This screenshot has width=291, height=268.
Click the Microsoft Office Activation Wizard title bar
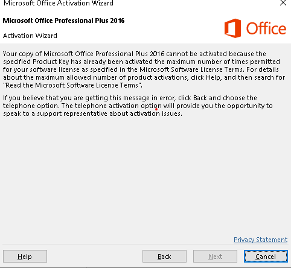59,3
